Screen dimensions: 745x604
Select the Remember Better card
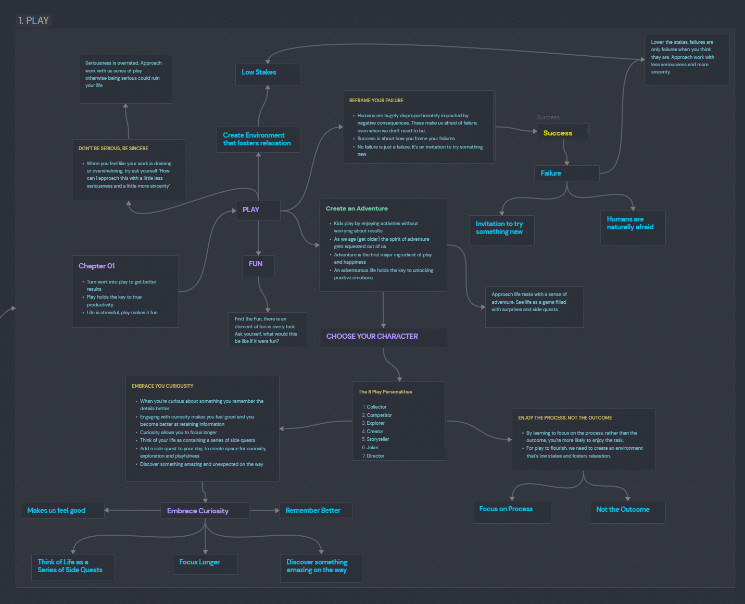316,510
